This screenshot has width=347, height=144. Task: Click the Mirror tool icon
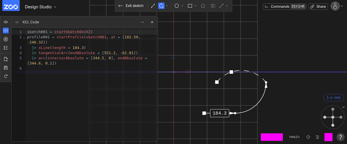tap(213, 6)
